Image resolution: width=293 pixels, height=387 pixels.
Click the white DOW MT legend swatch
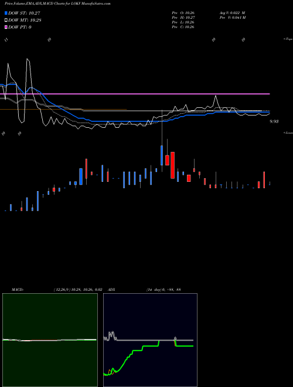coord(6,20)
